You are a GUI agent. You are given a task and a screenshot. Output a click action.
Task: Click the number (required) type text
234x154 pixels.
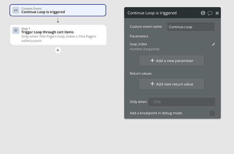[144, 49]
